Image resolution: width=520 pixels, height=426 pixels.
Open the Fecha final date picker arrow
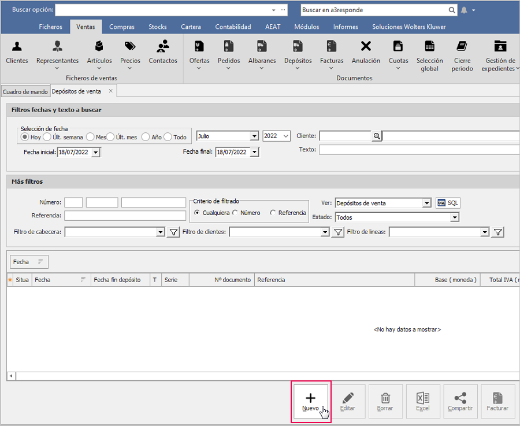point(254,152)
